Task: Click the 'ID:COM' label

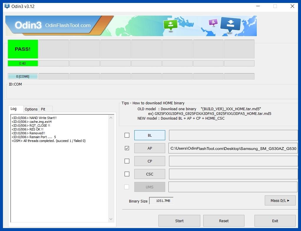Action: [15, 84]
